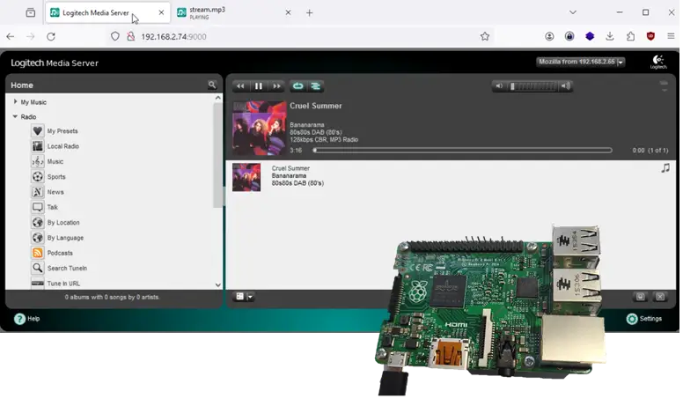This screenshot has width=683, height=406.
Task: Pause the currently playing track
Action: (x=258, y=86)
